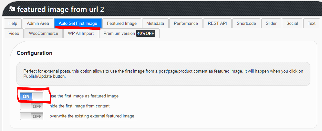Screen dimensions: 322x131
Task: Open the Premium version tab
Action: tap(129, 34)
